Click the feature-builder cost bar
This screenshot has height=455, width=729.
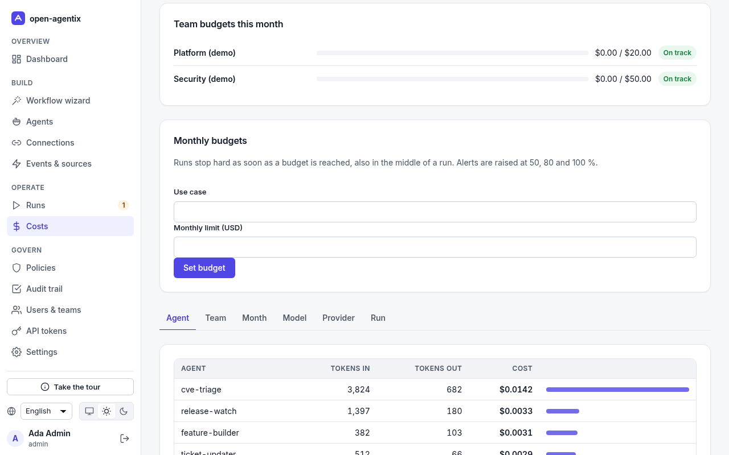pyautogui.click(x=562, y=433)
